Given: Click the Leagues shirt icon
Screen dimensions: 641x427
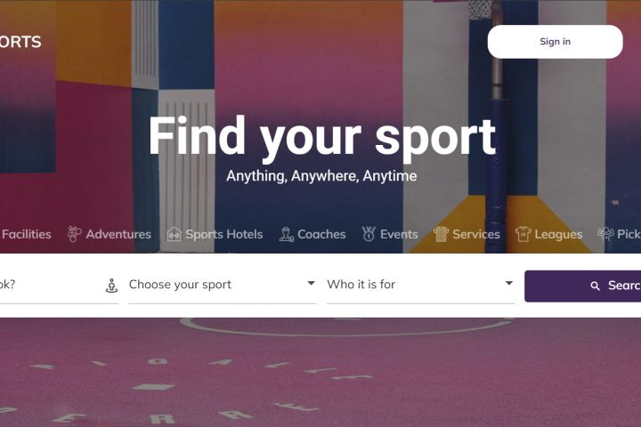Looking at the screenshot, I should tap(523, 234).
